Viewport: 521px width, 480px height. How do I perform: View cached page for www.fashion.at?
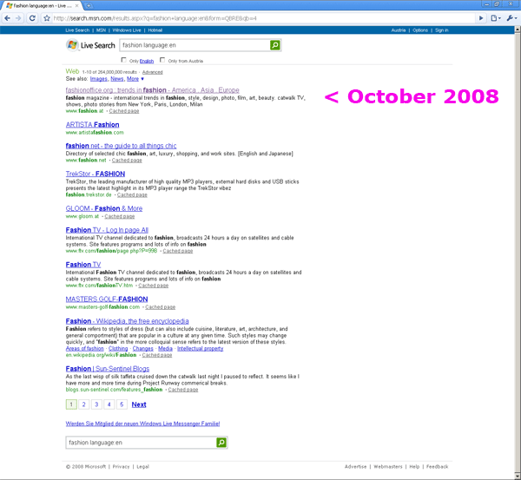pos(124,111)
